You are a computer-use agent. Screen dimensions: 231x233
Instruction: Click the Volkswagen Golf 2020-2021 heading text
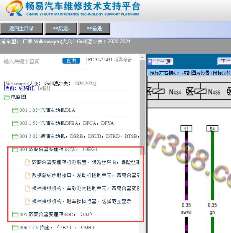[50, 84]
